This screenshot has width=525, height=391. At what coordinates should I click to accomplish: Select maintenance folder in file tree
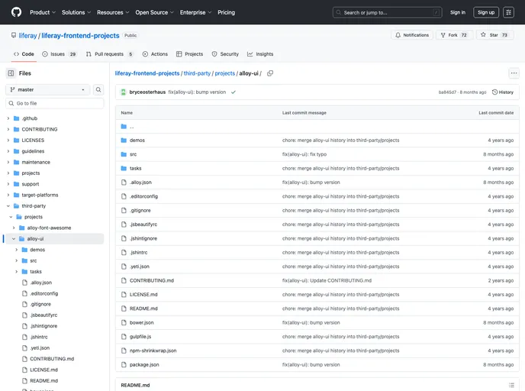coord(36,162)
